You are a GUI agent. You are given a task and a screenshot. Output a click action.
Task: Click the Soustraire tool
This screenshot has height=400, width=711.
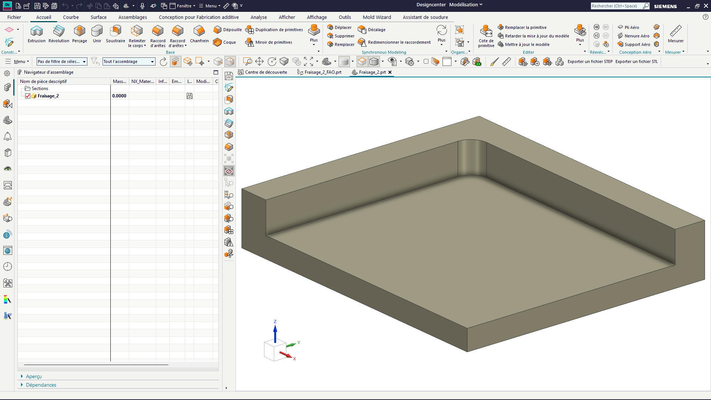(x=116, y=34)
